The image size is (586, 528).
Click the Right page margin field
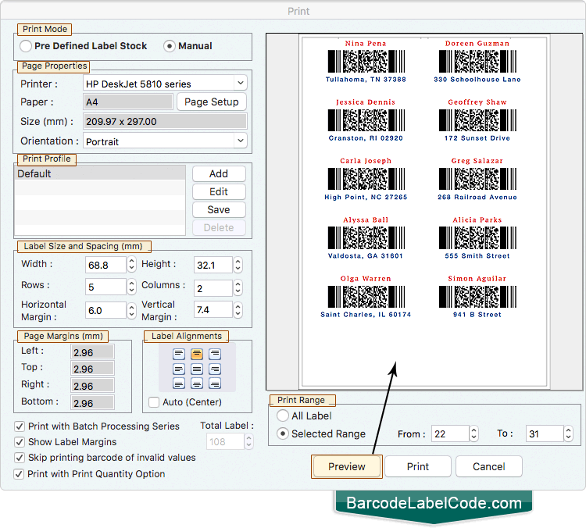click(92, 386)
